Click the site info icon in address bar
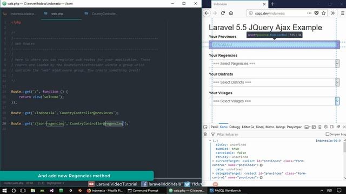The image size is (346, 194). 251,13
